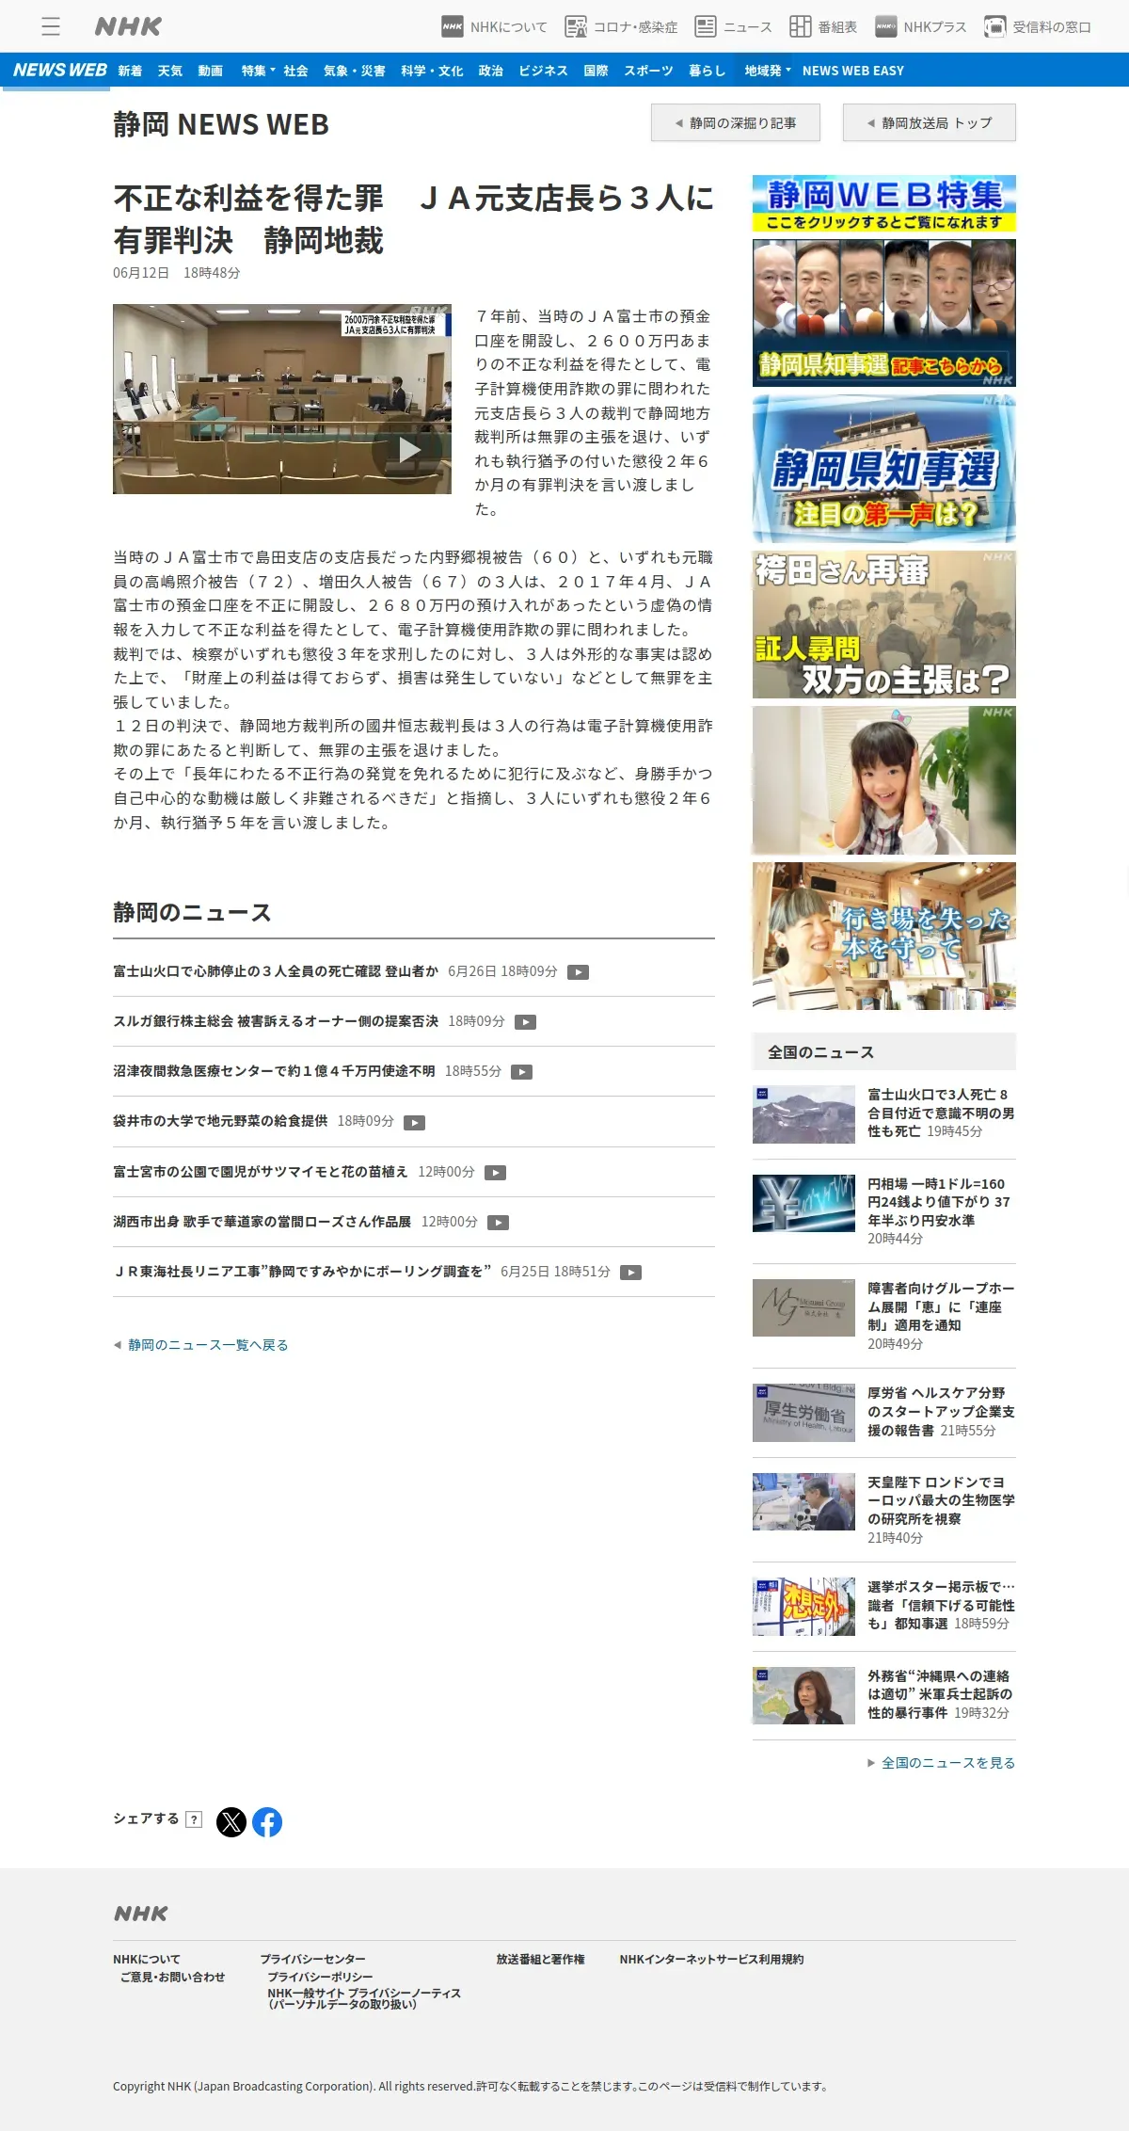Click video icon beside 沼津夜間救急医療センター story
This screenshot has height=2131, width=1129.
click(x=522, y=1072)
